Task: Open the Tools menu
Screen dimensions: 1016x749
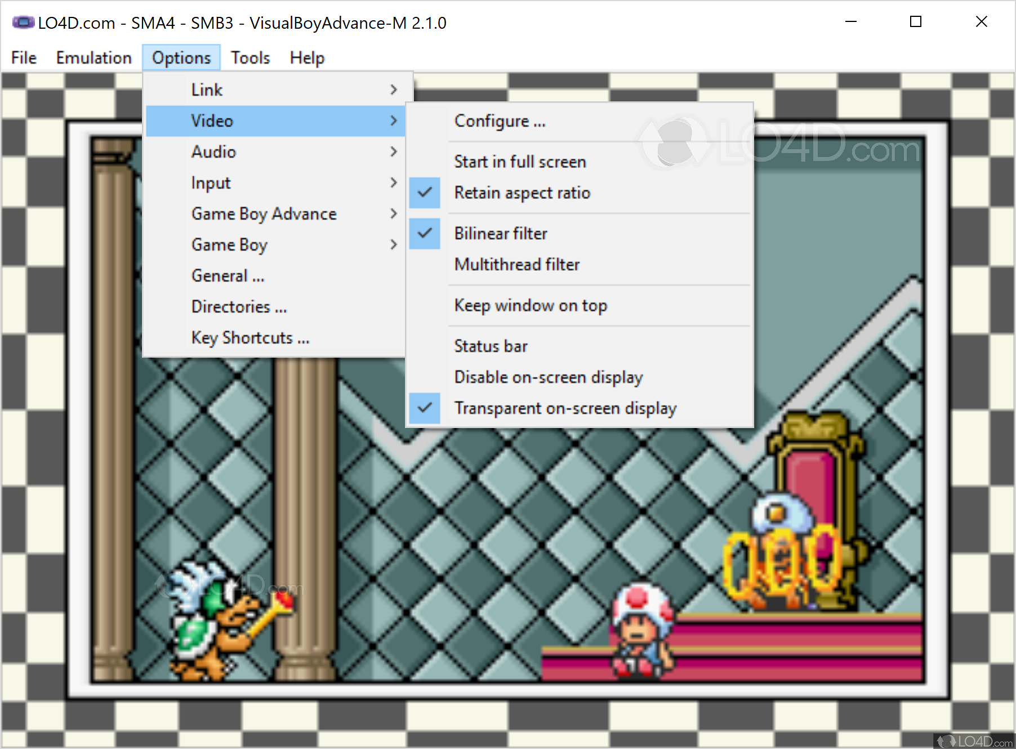Action: pos(250,58)
